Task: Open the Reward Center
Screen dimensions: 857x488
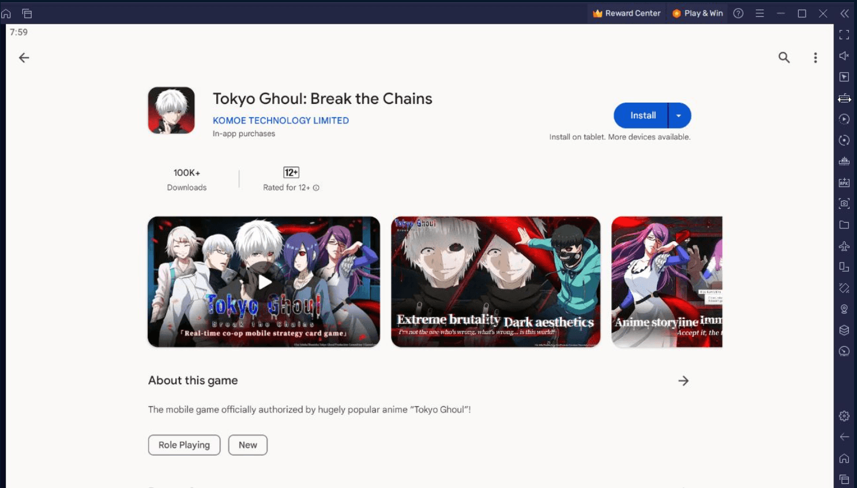Action: click(626, 13)
